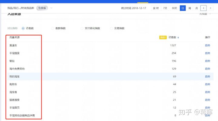Select the 支付转化指数 radio option

(x=82, y=28)
